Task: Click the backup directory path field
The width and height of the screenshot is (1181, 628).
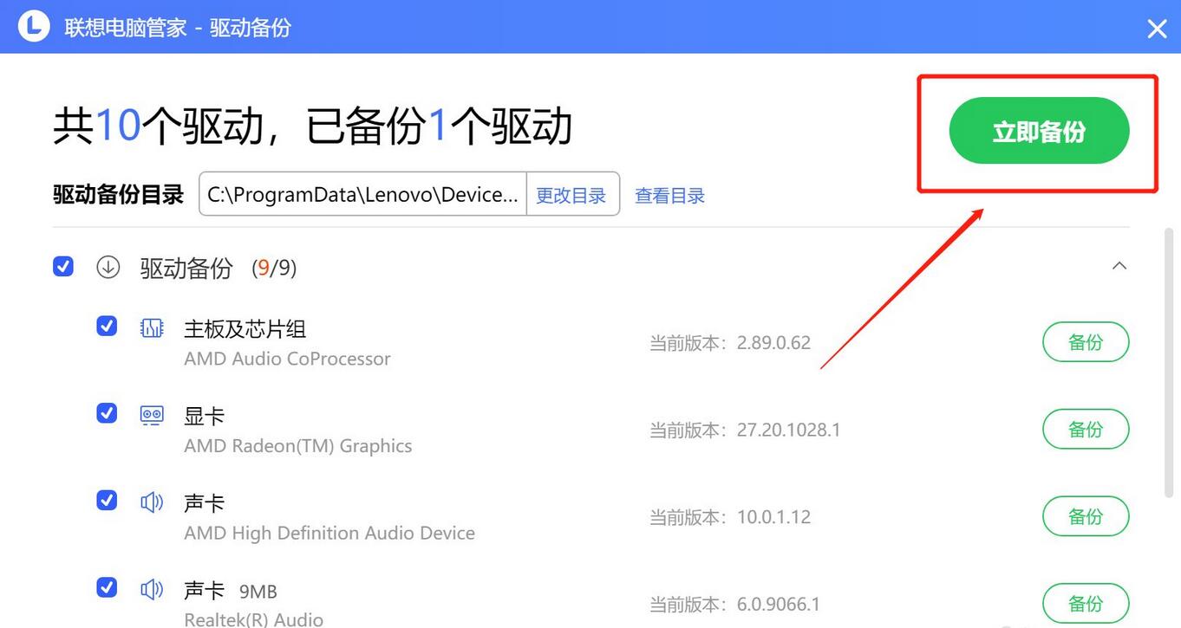Action: [x=362, y=195]
